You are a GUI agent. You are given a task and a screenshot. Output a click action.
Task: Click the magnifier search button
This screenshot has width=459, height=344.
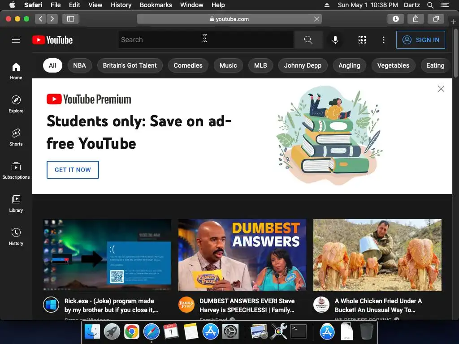308,40
